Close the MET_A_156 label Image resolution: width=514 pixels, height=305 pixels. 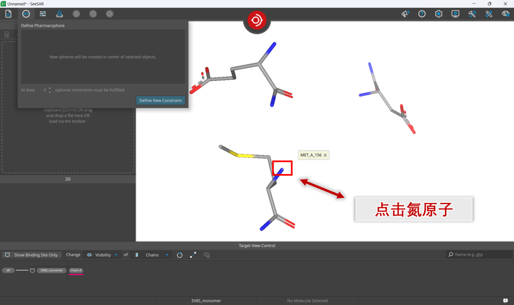pyautogui.click(x=325, y=155)
